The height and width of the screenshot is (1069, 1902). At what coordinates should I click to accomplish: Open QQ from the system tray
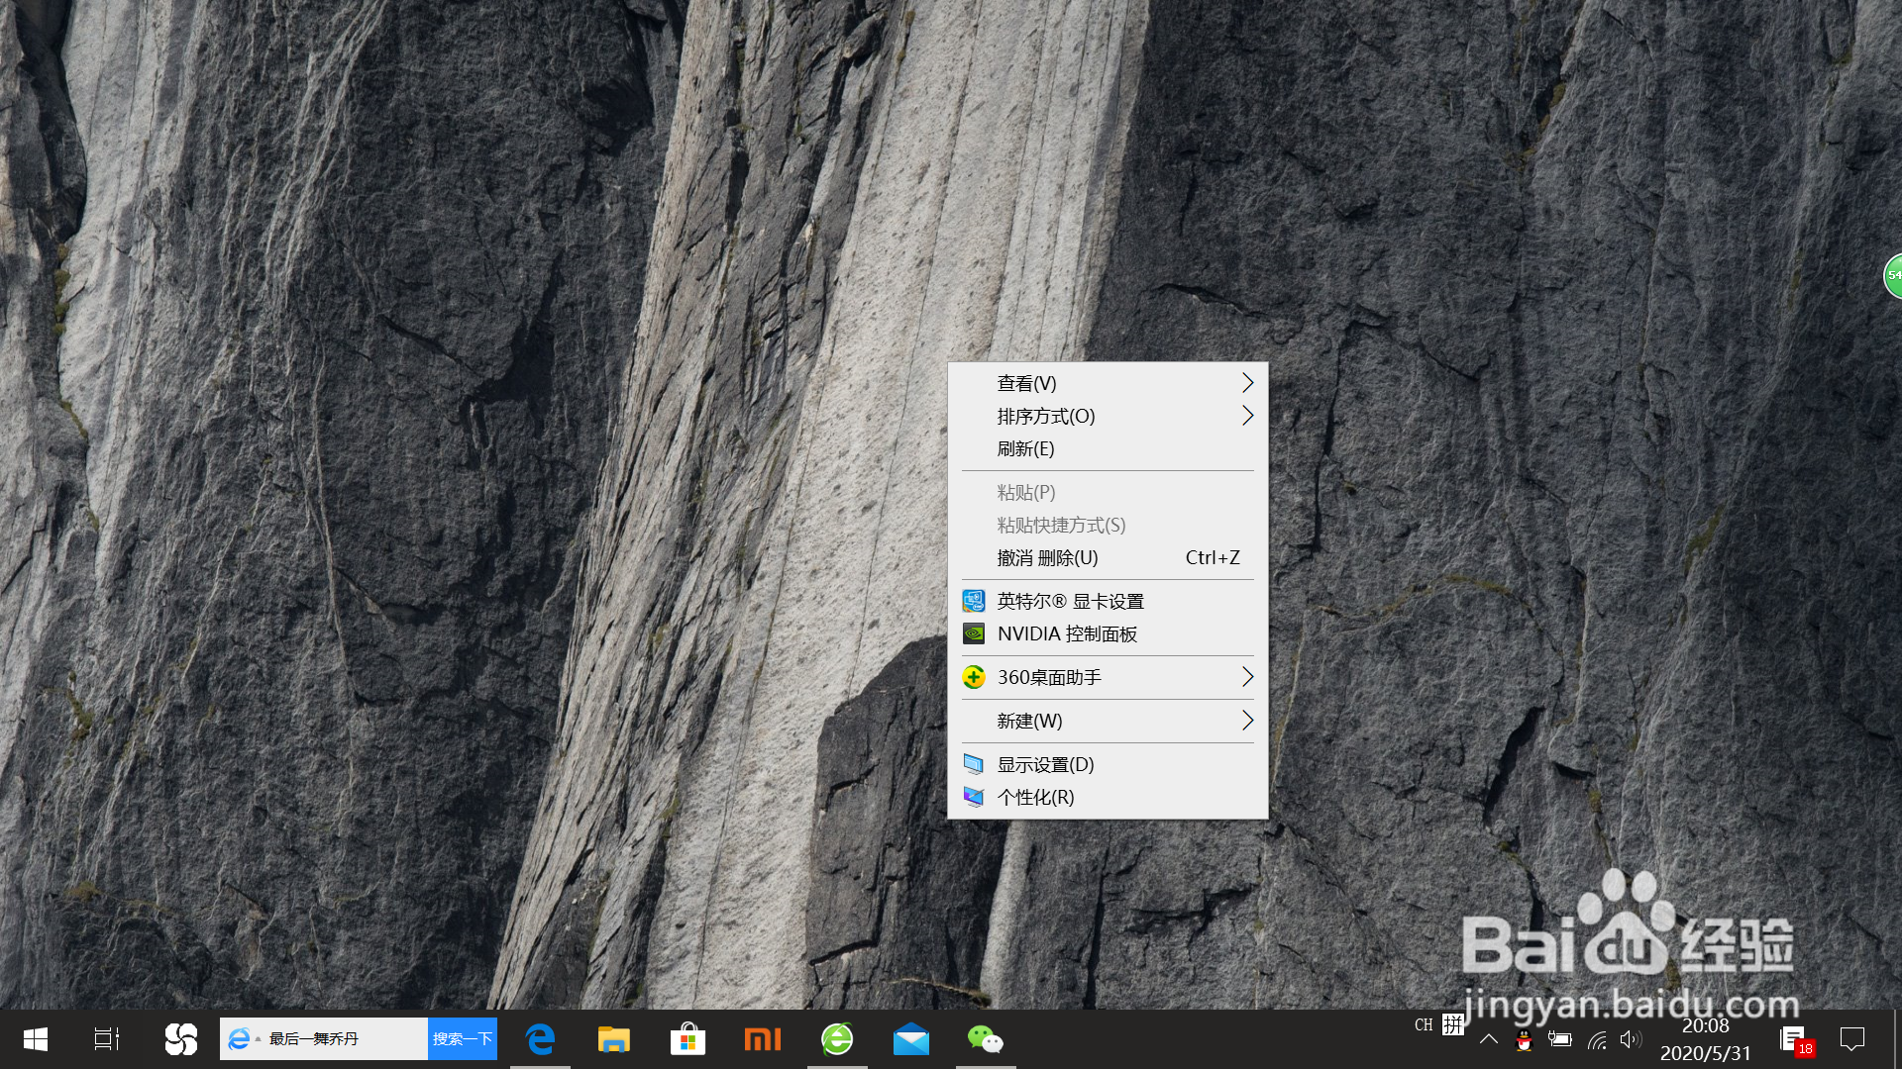(x=1526, y=1041)
